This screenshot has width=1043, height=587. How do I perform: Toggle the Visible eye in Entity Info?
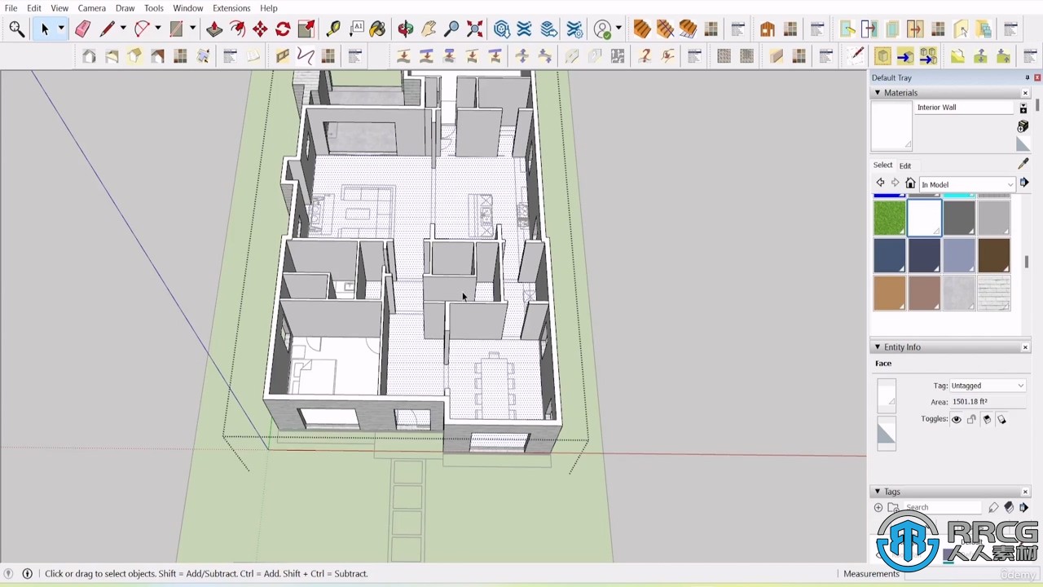pyautogui.click(x=957, y=420)
